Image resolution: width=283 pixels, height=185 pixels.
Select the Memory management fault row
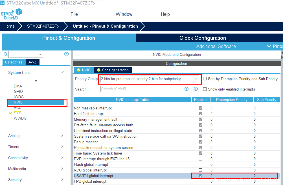point(177,119)
